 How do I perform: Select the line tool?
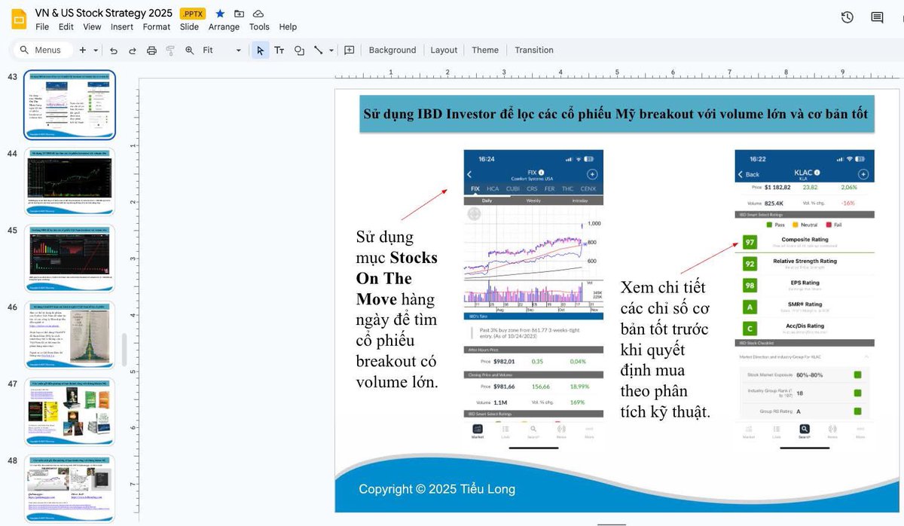[x=319, y=50]
